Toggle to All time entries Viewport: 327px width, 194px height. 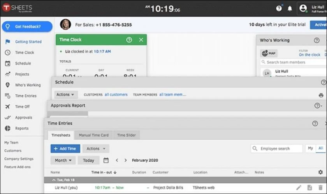coord(321,148)
